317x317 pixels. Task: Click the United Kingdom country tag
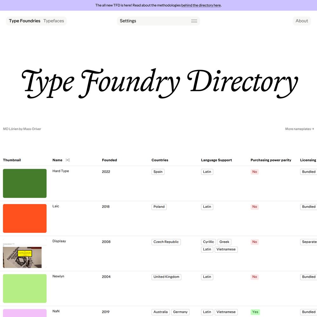click(166, 277)
